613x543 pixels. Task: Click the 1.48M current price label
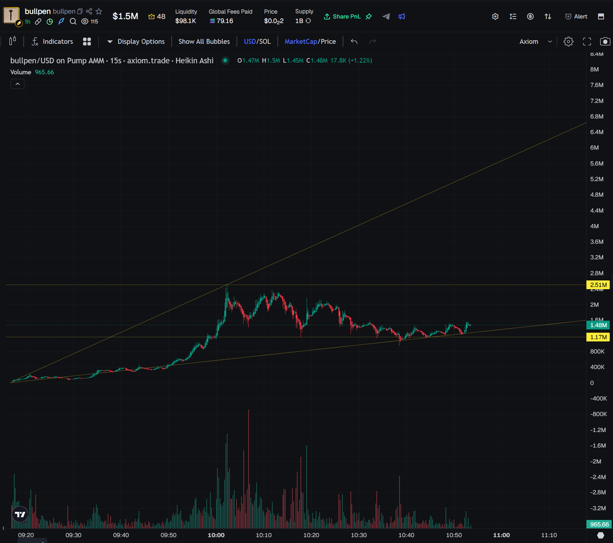click(598, 325)
